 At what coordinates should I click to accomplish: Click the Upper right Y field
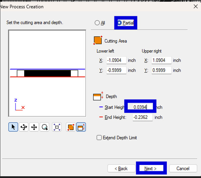(162, 70)
